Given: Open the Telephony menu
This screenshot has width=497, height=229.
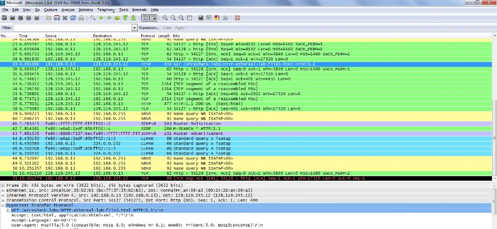Looking at the screenshot, I should (106, 10).
